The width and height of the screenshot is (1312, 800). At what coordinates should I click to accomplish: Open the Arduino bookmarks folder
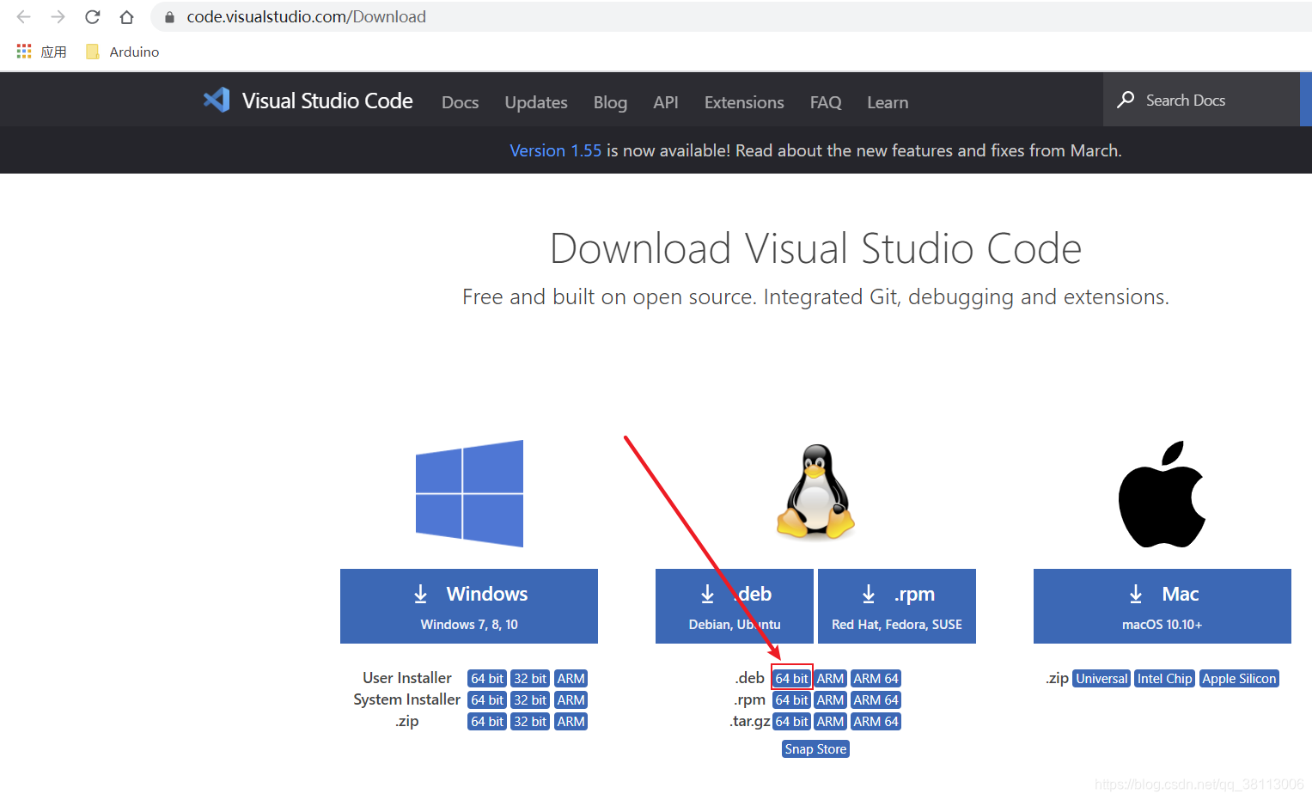tap(121, 52)
